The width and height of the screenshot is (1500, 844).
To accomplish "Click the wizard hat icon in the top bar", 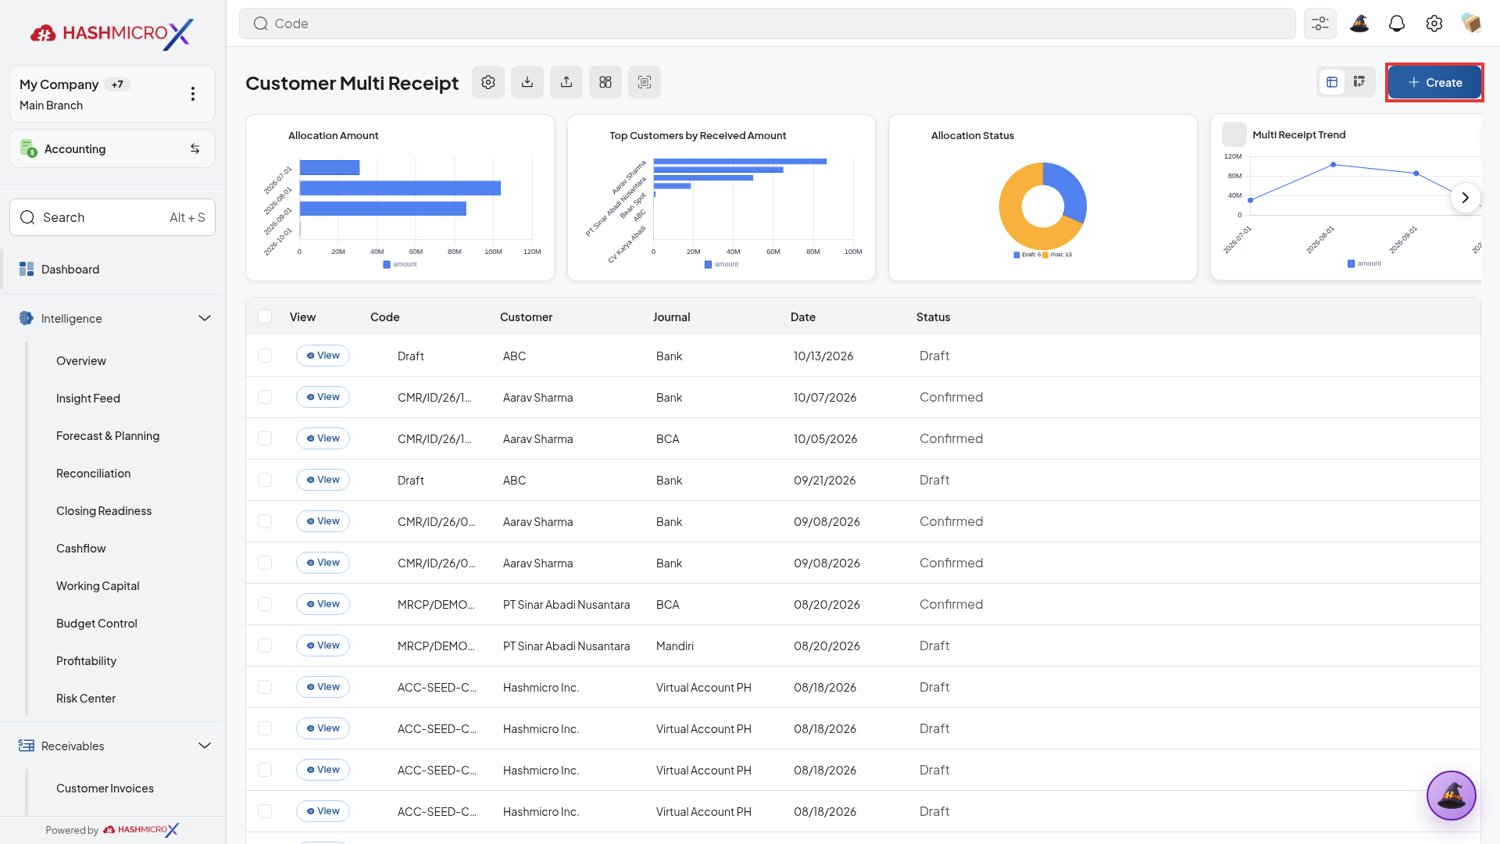I will tap(1359, 23).
